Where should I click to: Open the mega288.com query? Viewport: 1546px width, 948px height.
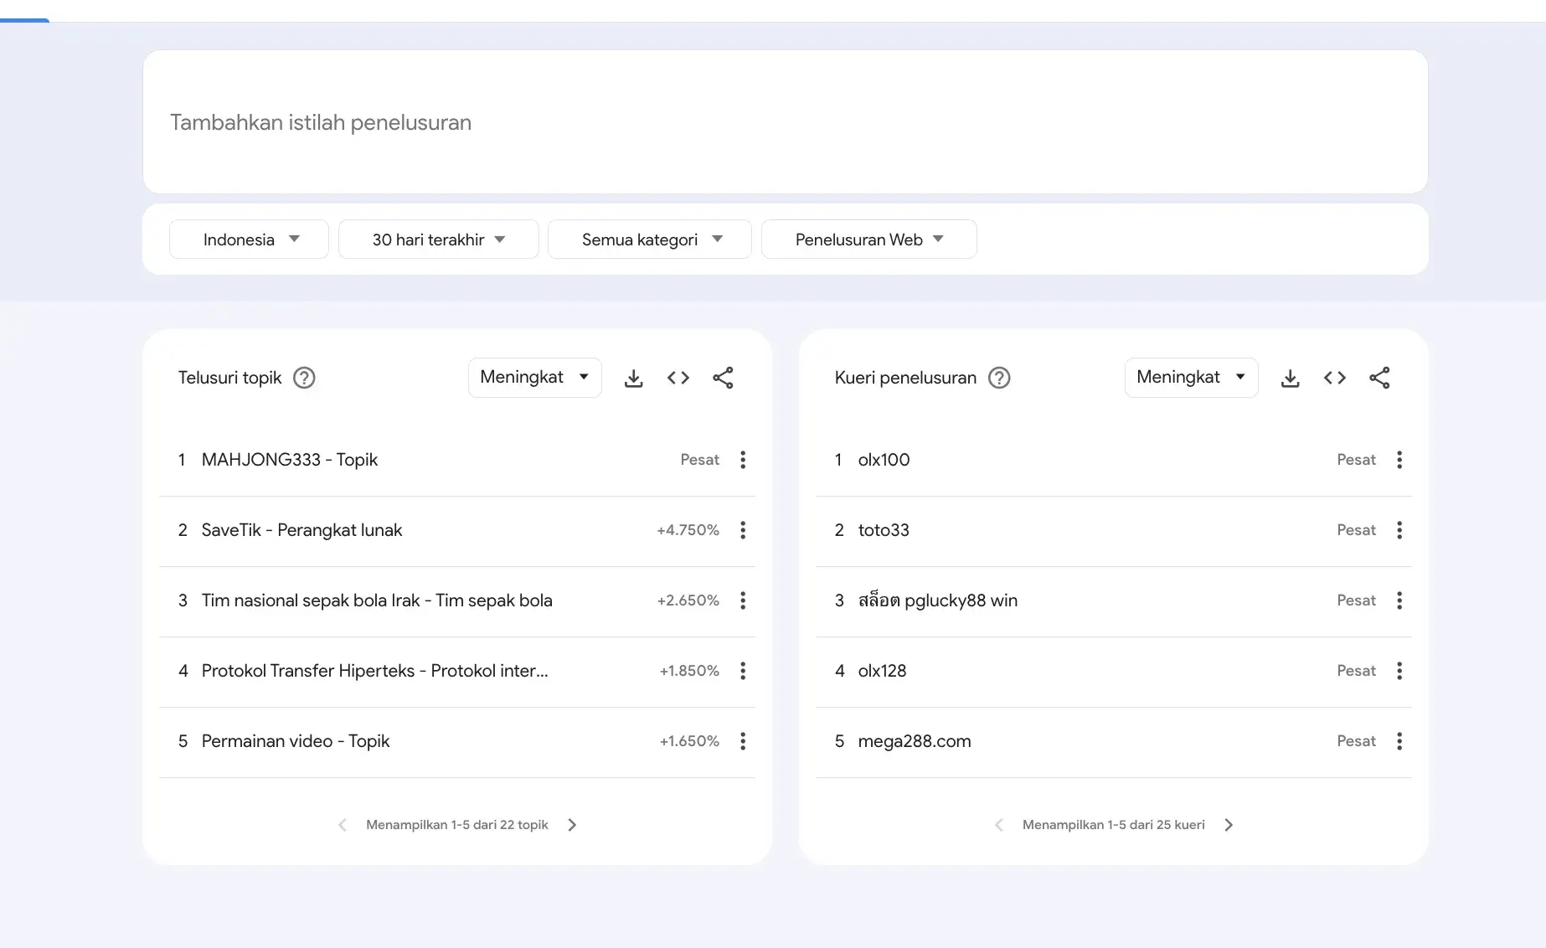(915, 741)
